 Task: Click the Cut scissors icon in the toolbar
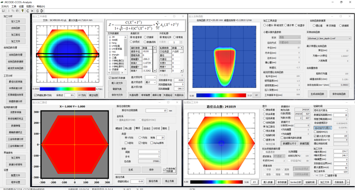8,11
